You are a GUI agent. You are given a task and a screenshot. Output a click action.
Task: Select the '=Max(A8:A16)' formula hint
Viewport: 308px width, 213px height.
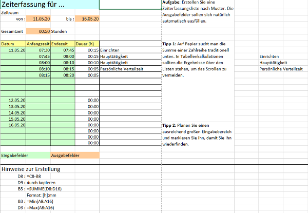click(42, 207)
